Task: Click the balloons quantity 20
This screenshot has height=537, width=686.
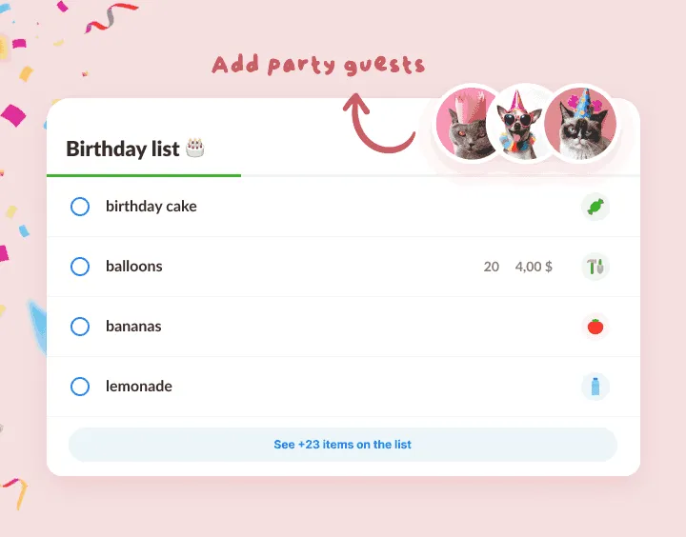Action: 492,267
